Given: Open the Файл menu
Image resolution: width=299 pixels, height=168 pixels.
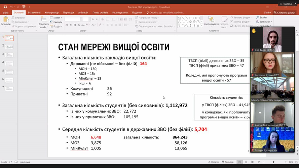Looking at the screenshot, I should (x=5, y=12).
